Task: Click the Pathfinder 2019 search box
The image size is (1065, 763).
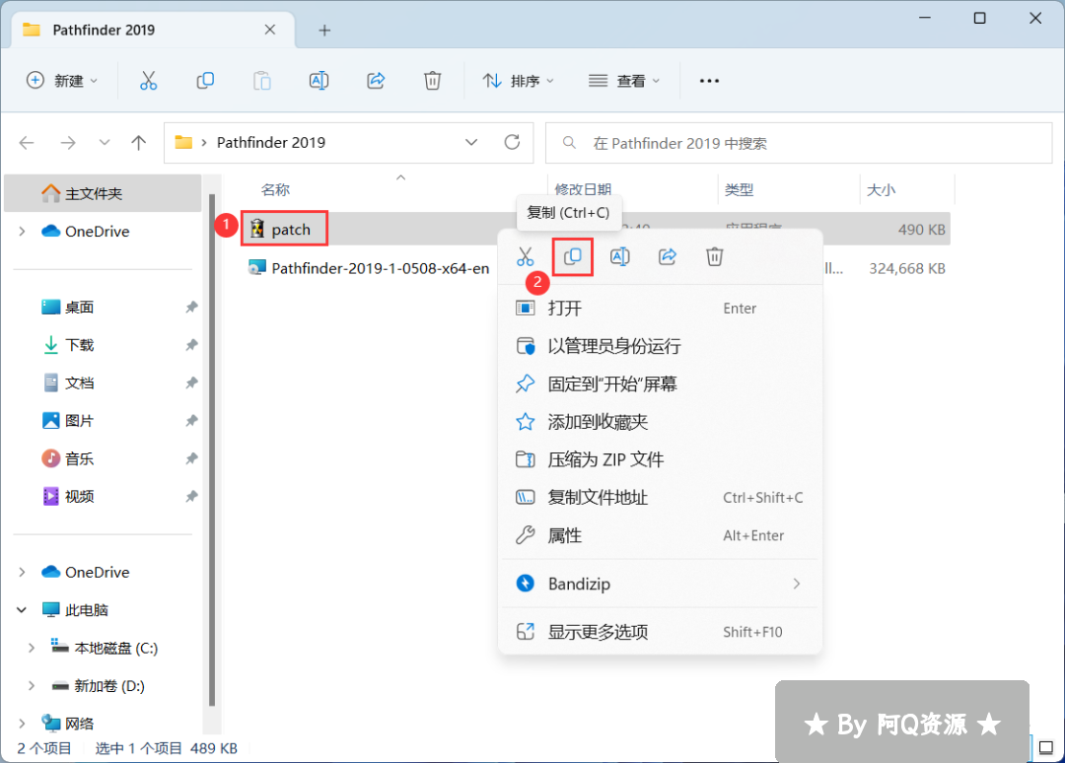Action: (799, 143)
